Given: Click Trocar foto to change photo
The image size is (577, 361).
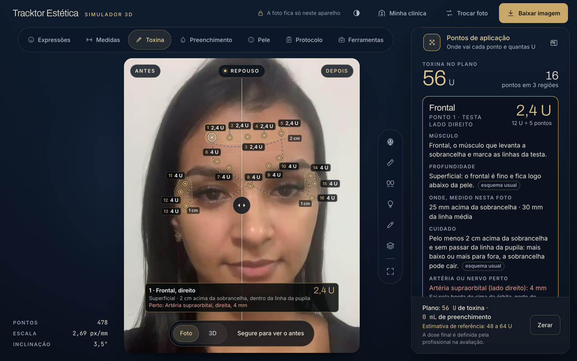Looking at the screenshot, I should pos(467,13).
